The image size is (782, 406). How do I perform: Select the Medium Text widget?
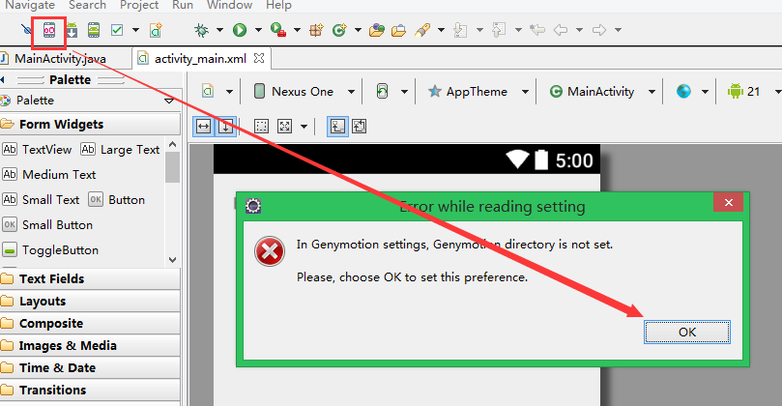click(x=49, y=175)
